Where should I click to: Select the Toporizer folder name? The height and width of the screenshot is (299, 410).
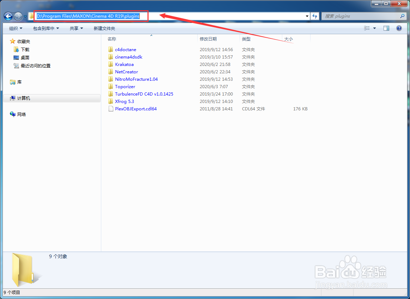click(x=125, y=86)
